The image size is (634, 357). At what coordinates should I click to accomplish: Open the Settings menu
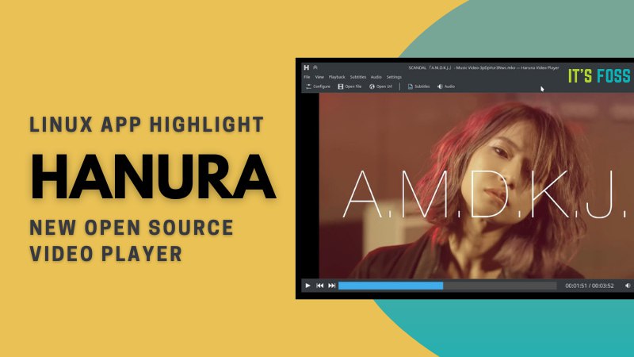pyautogui.click(x=394, y=77)
